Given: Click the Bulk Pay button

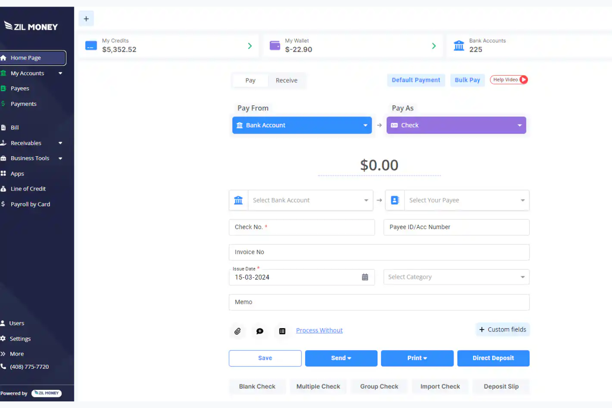Looking at the screenshot, I should tap(467, 80).
